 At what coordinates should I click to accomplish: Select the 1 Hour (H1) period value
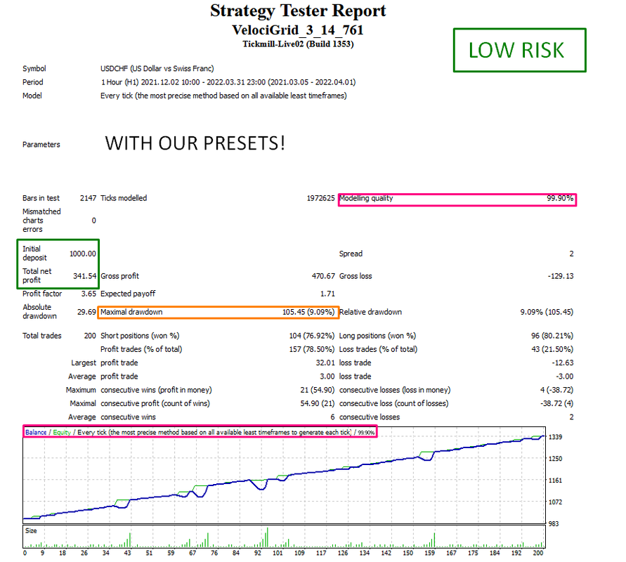[x=228, y=82]
